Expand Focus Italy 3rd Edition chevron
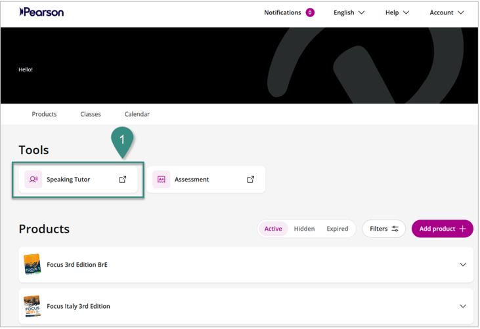 [463, 306]
